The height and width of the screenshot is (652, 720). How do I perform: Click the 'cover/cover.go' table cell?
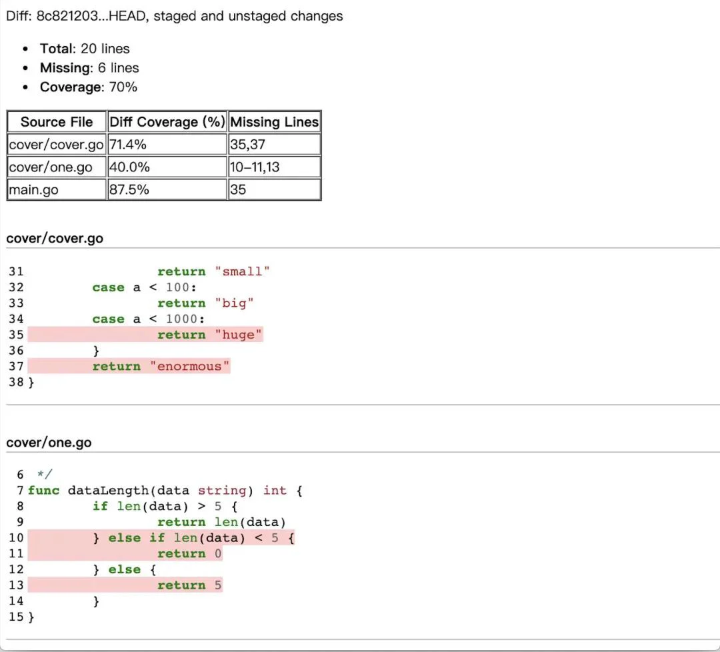click(x=57, y=145)
